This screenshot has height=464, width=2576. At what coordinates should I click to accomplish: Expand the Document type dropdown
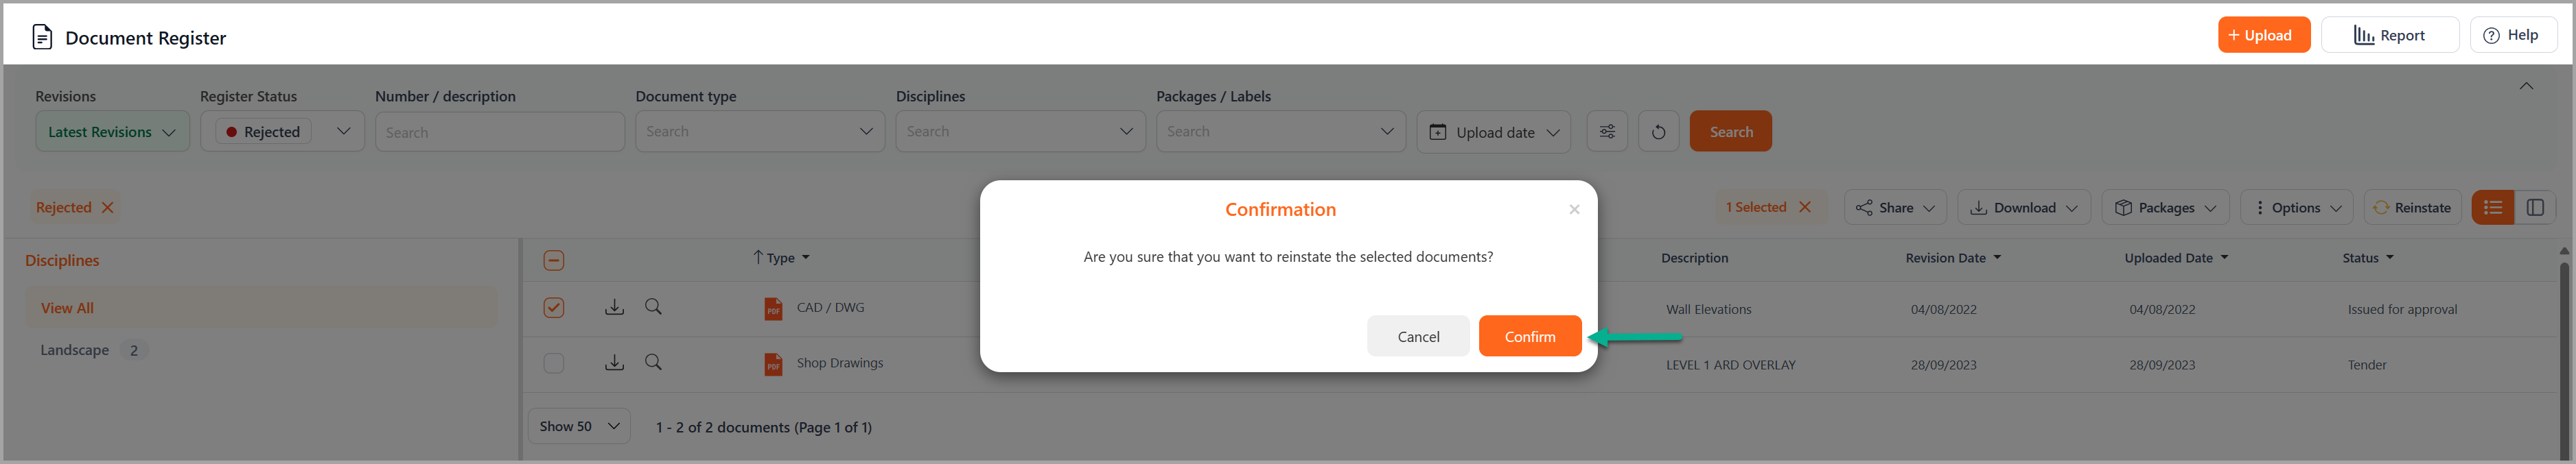click(x=760, y=132)
